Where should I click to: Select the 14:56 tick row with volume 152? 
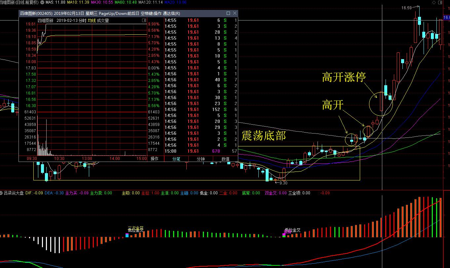[x=201, y=109]
